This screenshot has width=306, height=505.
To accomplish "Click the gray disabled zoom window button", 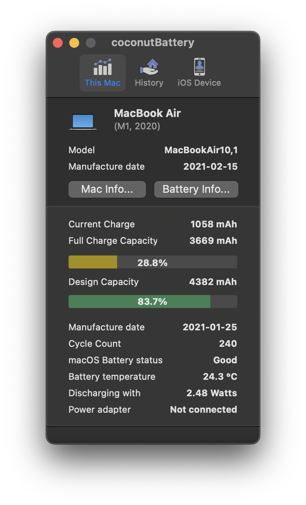I will pos(91,43).
